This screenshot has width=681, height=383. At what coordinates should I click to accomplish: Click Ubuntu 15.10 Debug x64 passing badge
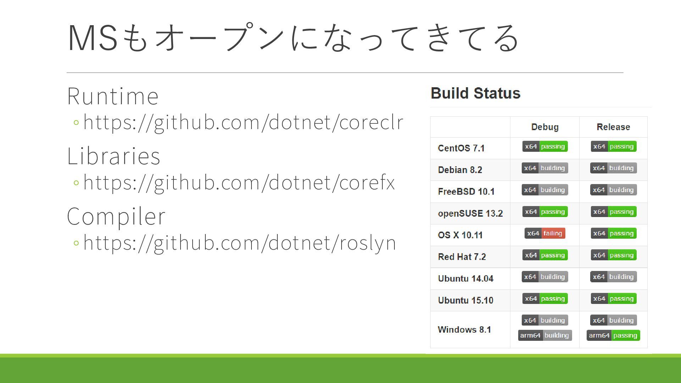545,299
